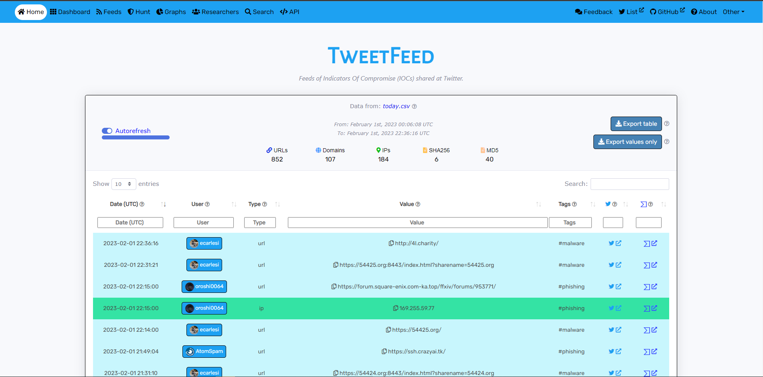
Task: Open the Hunt page
Action: point(139,12)
